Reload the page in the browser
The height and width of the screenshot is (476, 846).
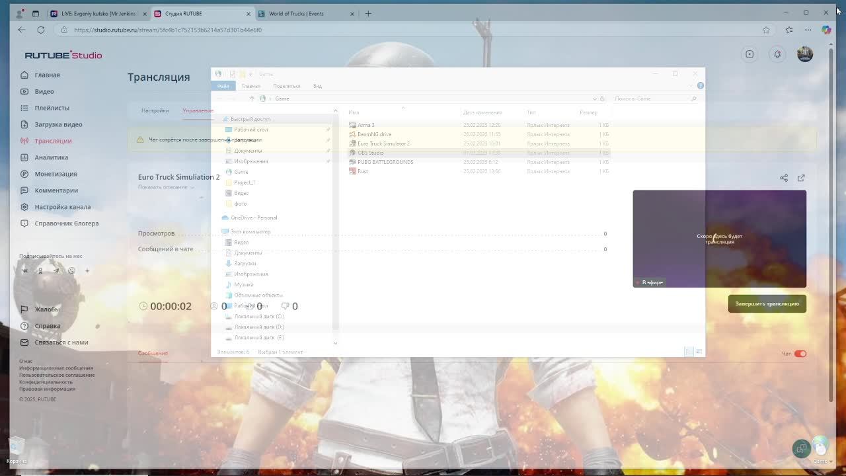41,30
